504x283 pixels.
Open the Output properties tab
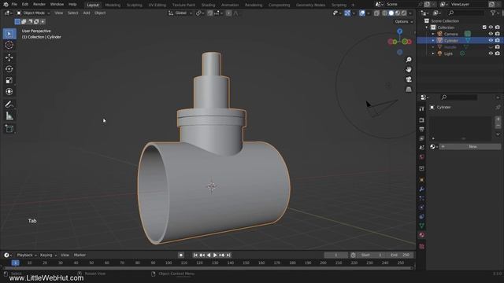point(422,129)
